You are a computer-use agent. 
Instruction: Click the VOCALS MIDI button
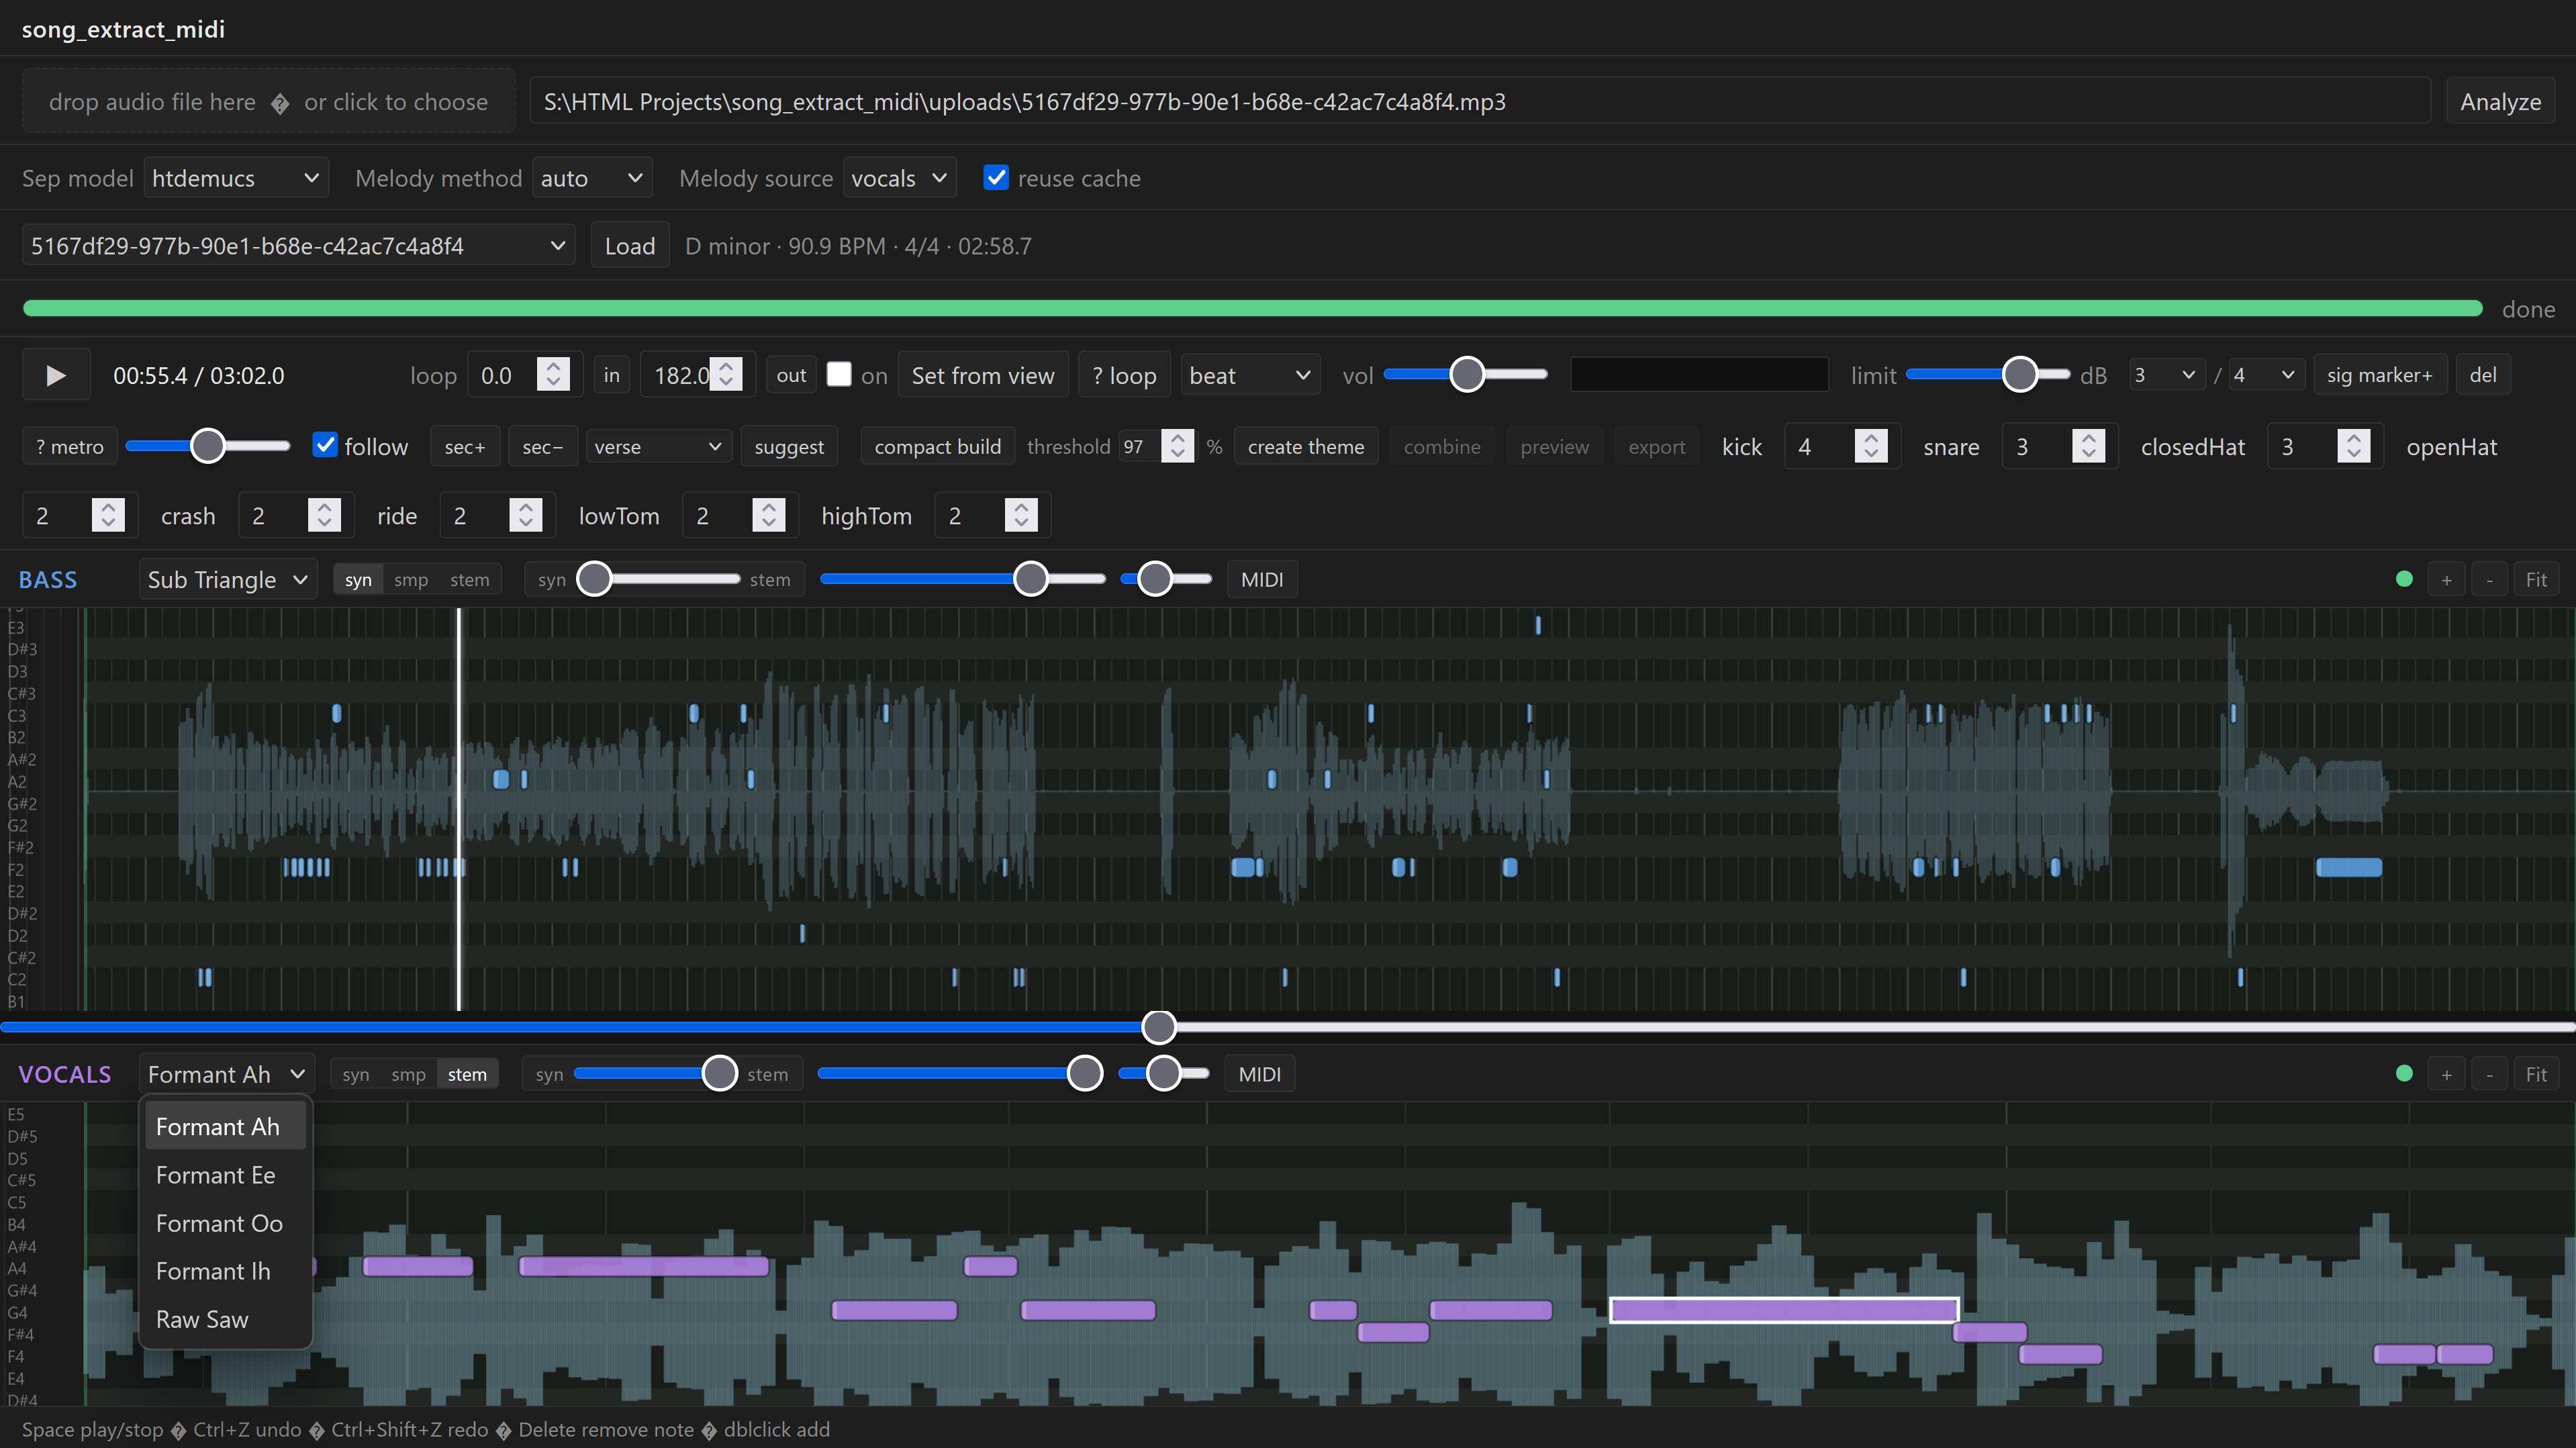(x=1259, y=1075)
